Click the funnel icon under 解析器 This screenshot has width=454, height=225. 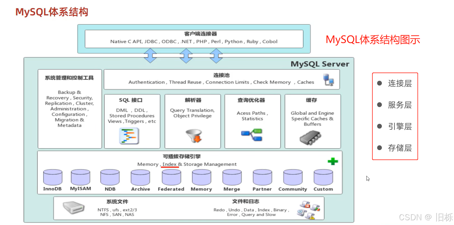[194, 136]
